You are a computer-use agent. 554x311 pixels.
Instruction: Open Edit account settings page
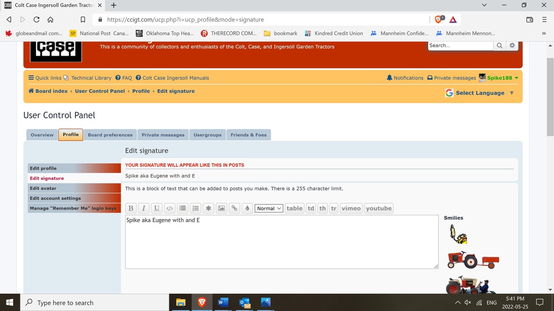click(55, 198)
